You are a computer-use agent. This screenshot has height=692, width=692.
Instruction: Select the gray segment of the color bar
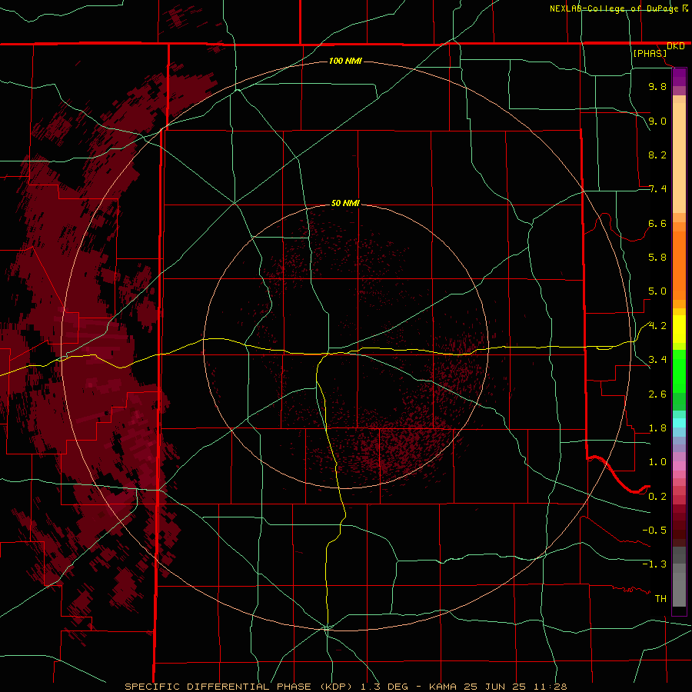click(x=679, y=577)
